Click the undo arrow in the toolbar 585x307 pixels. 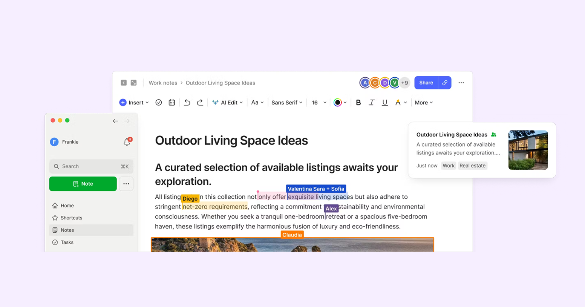pos(187,103)
